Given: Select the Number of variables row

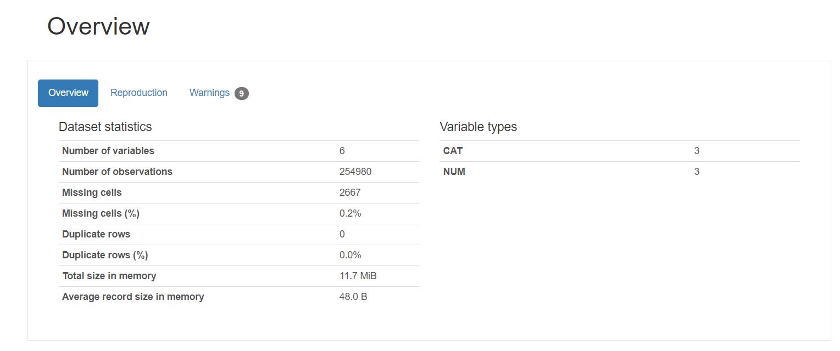Looking at the screenshot, I should pyautogui.click(x=108, y=151).
